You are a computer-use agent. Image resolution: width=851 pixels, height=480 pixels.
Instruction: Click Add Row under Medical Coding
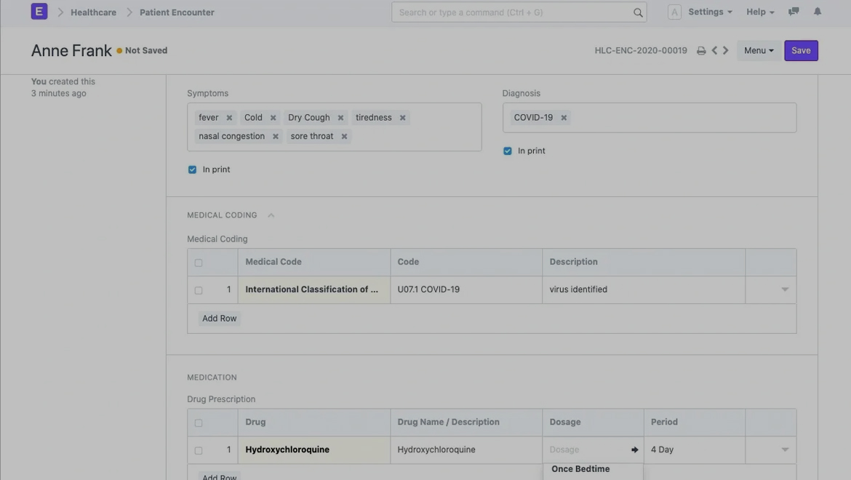click(x=220, y=319)
